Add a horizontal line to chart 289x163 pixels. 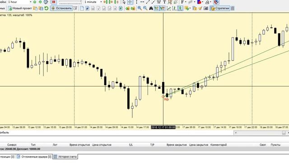pyautogui.click(x=142, y=2)
